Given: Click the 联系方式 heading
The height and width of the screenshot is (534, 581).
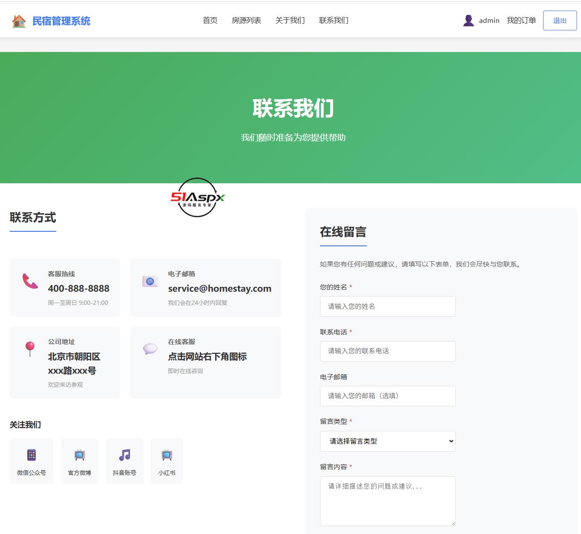Looking at the screenshot, I should [33, 217].
